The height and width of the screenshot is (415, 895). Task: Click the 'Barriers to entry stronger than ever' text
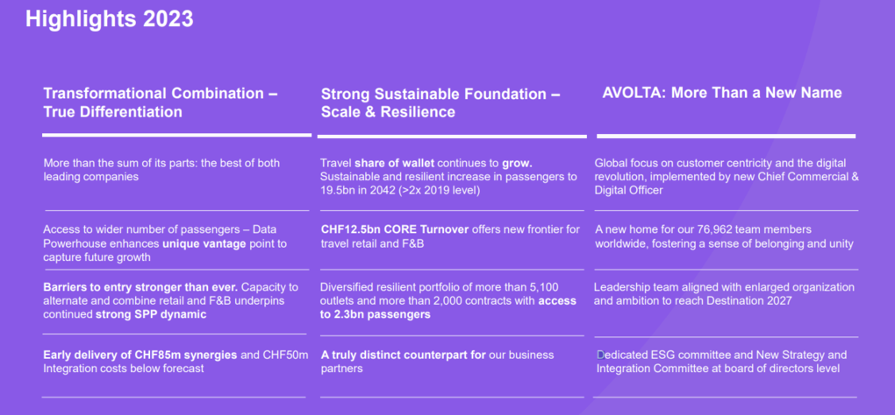point(170,300)
